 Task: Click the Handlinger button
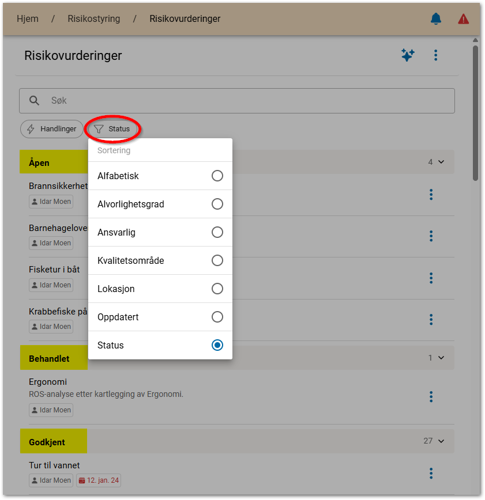[x=52, y=129]
